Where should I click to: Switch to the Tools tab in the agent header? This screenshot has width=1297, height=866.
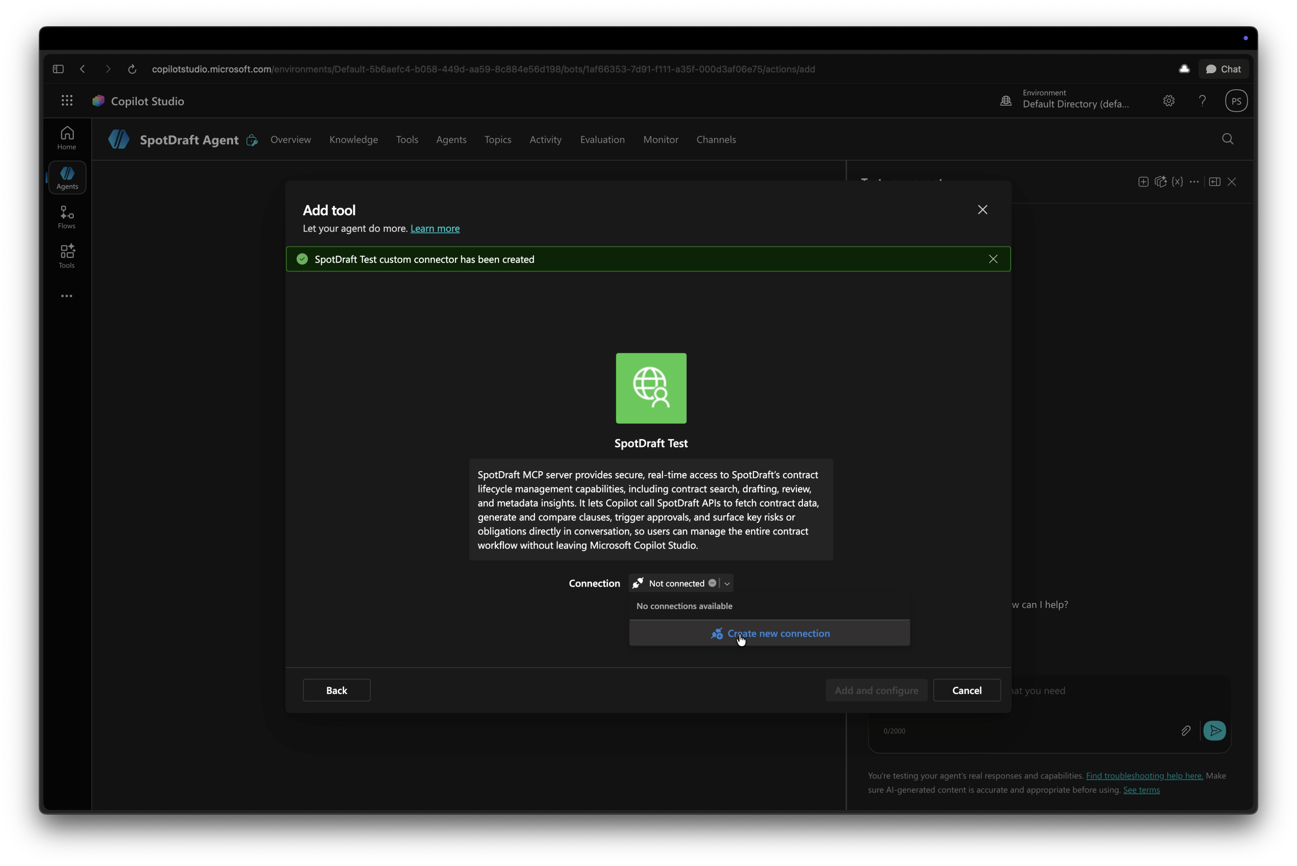pyautogui.click(x=407, y=140)
